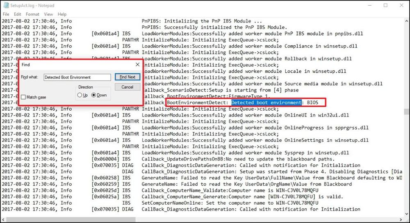
Task: Maximize the Notepad window
Action: 385,5
